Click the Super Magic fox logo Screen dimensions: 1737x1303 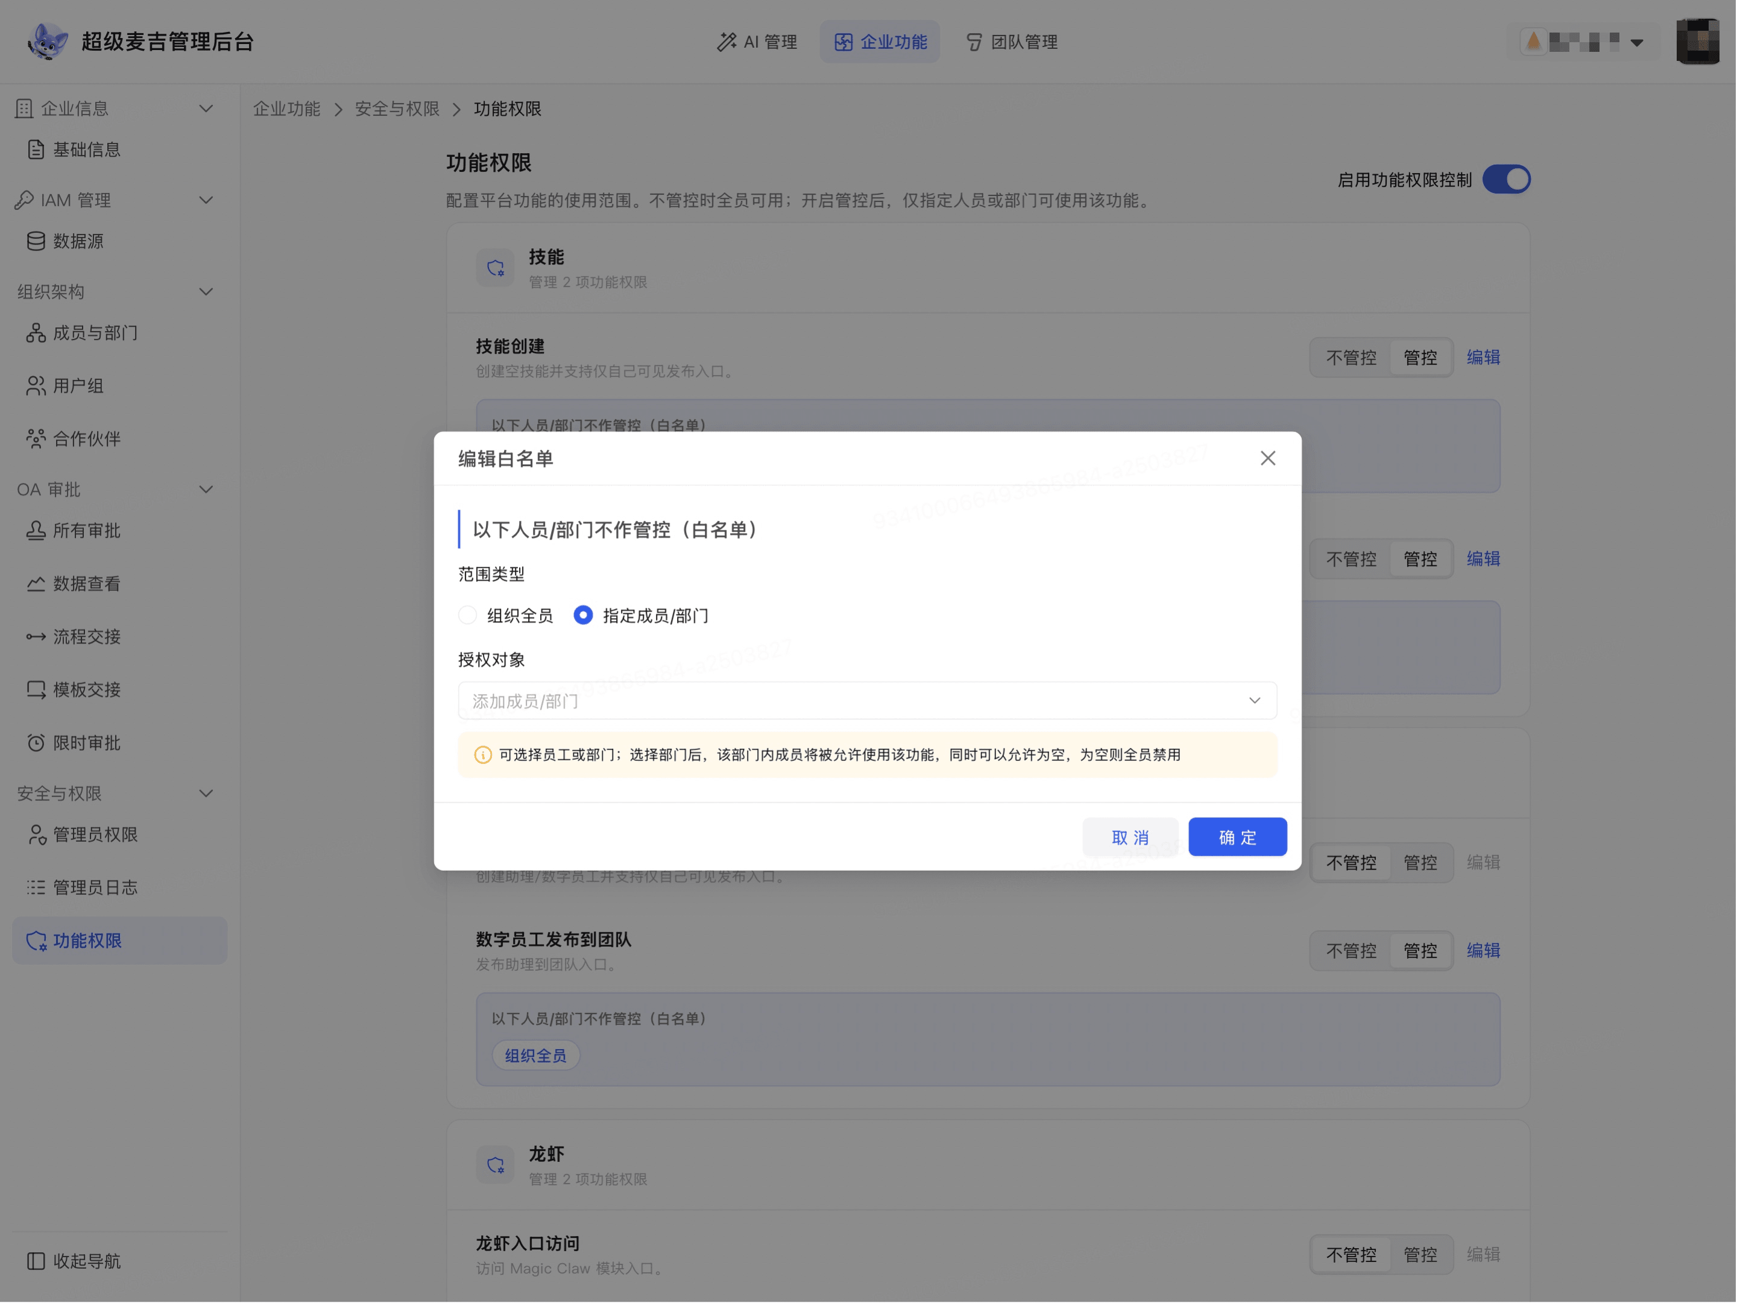tap(47, 41)
